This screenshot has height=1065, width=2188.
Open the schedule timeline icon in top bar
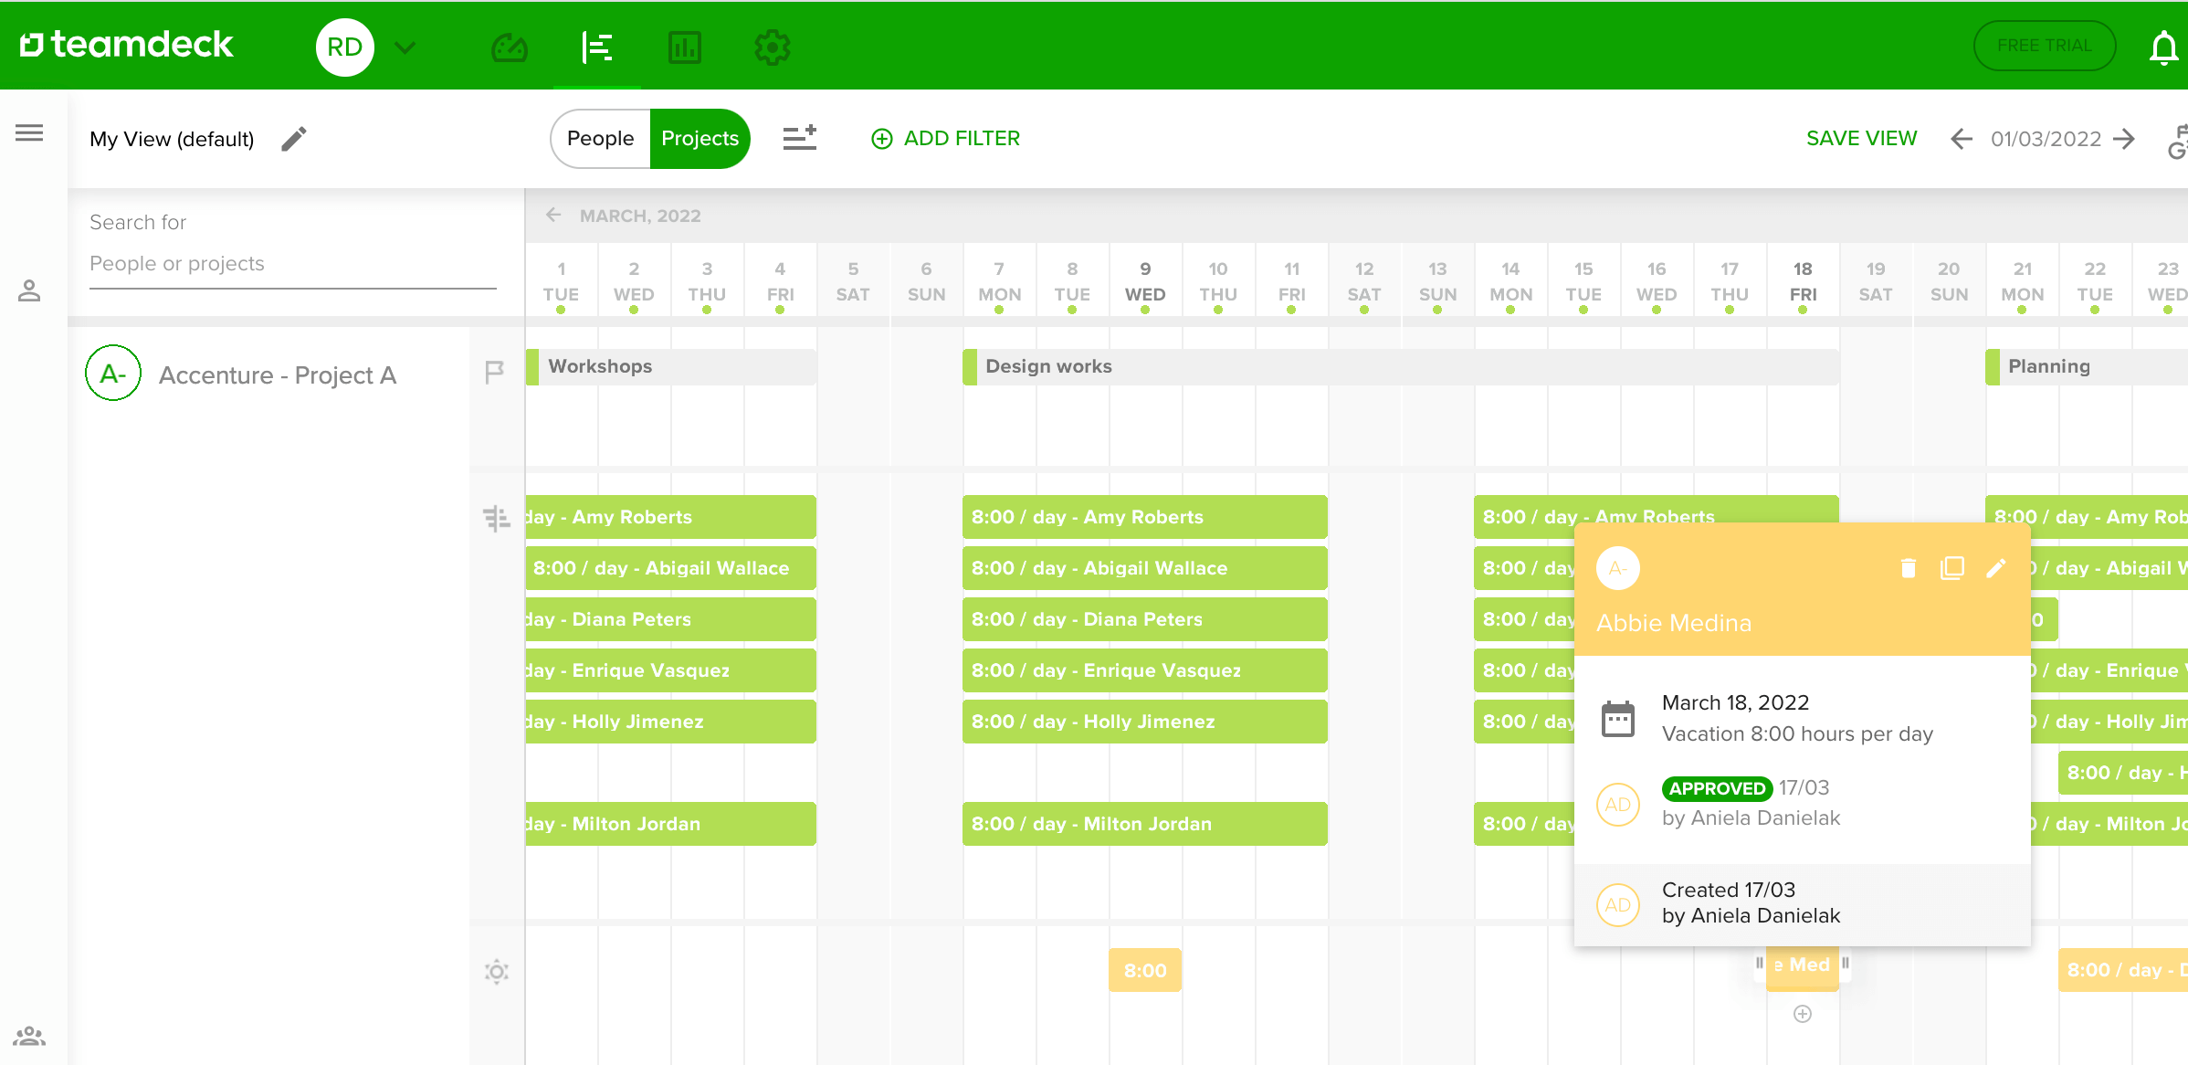[597, 47]
